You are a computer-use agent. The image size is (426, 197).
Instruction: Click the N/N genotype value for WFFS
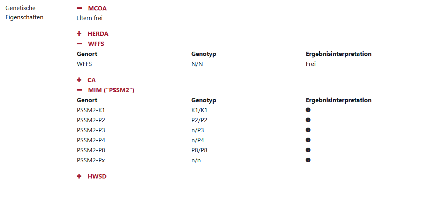pos(197,64)
